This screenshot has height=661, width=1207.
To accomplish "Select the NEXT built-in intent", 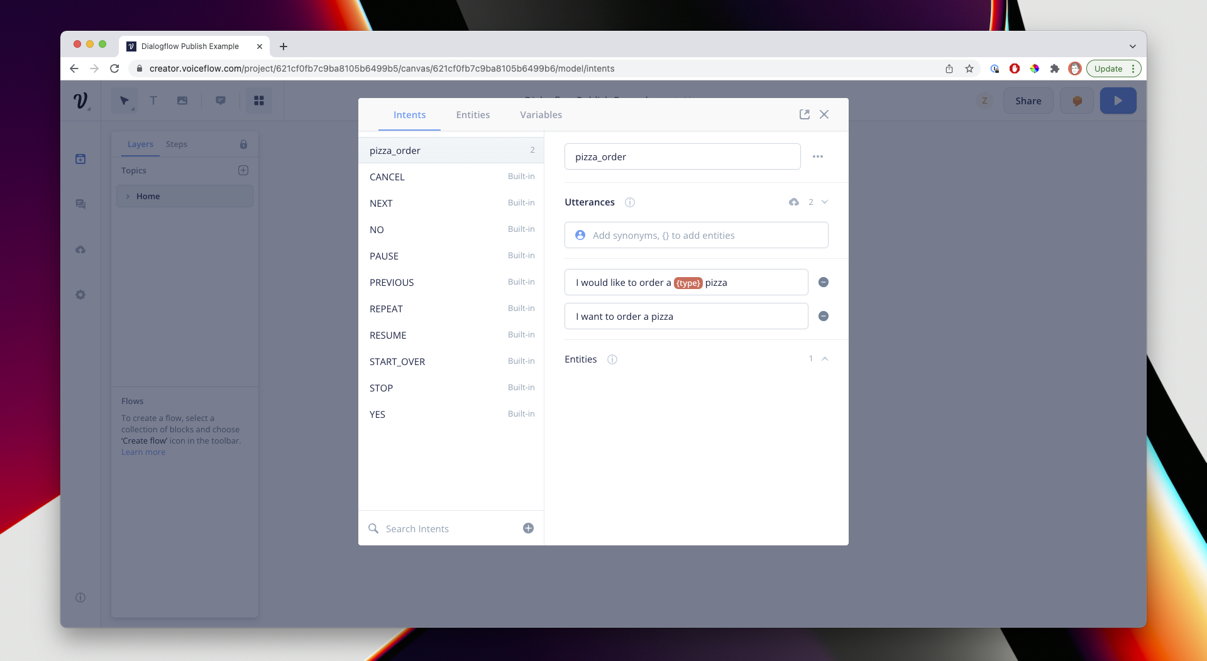I will tap(451, 203).
